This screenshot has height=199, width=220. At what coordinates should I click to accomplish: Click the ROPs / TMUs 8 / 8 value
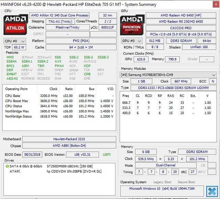tap(155, 47)
